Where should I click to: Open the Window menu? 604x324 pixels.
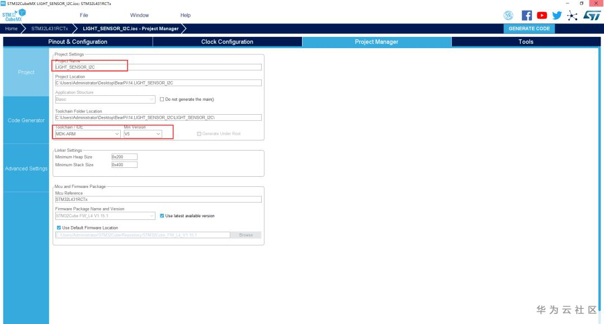[x=139, y=16]
